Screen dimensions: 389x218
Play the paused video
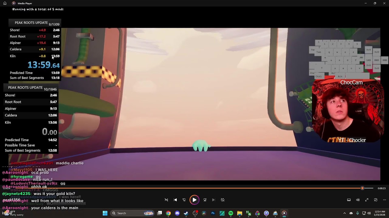pos(194,200)
